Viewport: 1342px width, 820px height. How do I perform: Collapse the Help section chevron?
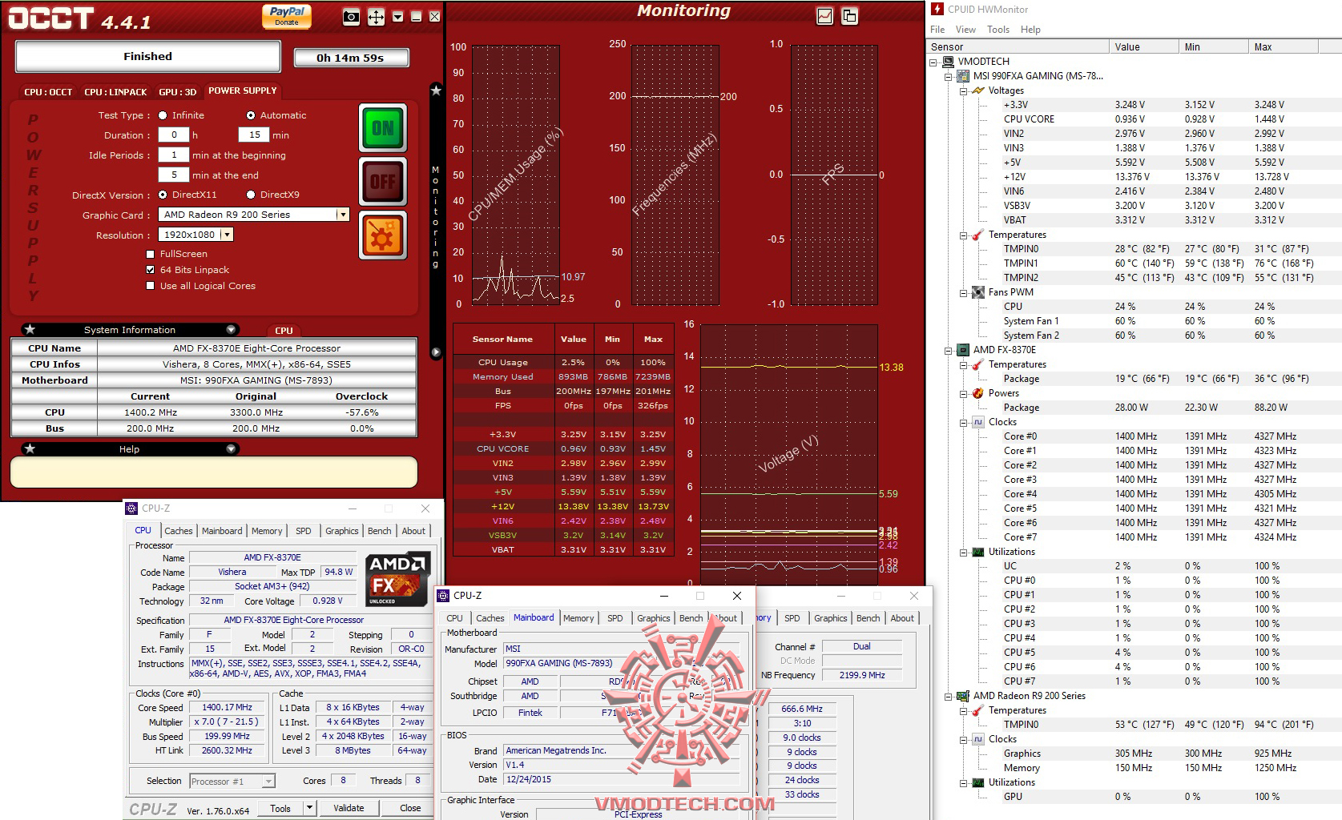[231, 448]
